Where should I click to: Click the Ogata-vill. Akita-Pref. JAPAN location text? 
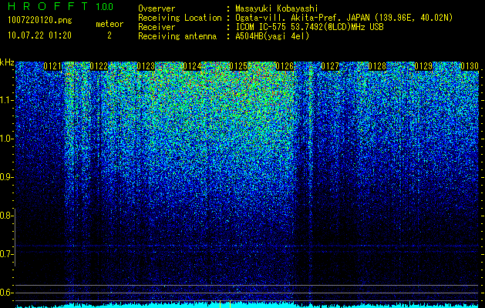(x=344, y=18)
